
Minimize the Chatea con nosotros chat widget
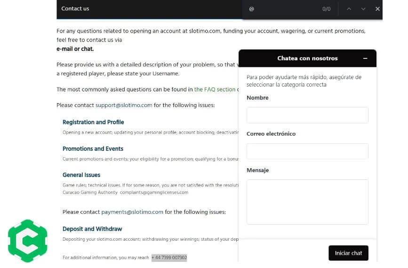pos(365,58)
